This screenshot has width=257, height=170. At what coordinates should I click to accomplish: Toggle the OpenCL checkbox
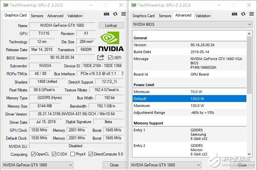click(x=33, y=154)
